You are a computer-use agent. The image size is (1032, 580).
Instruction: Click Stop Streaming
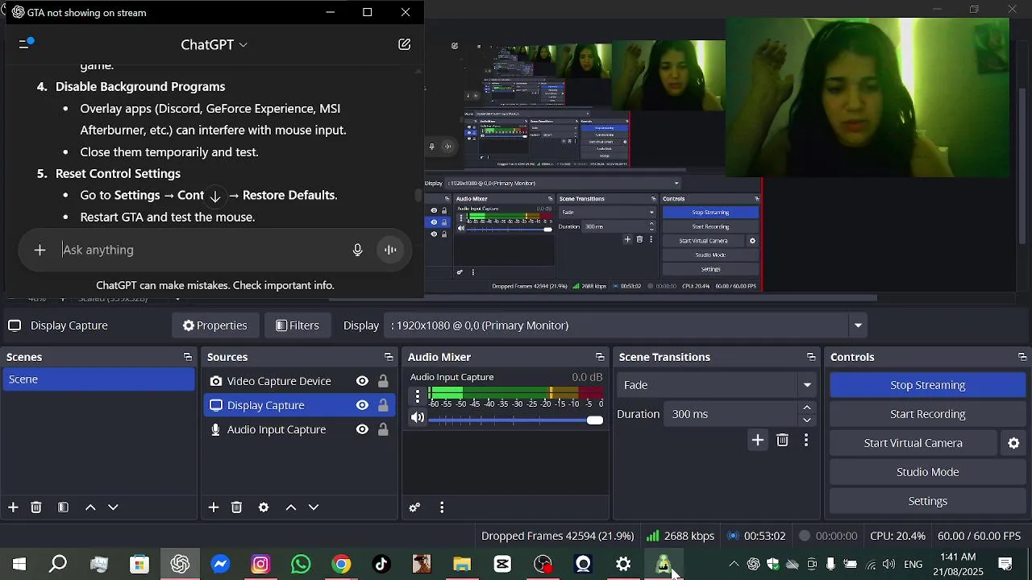coord(928,385)
